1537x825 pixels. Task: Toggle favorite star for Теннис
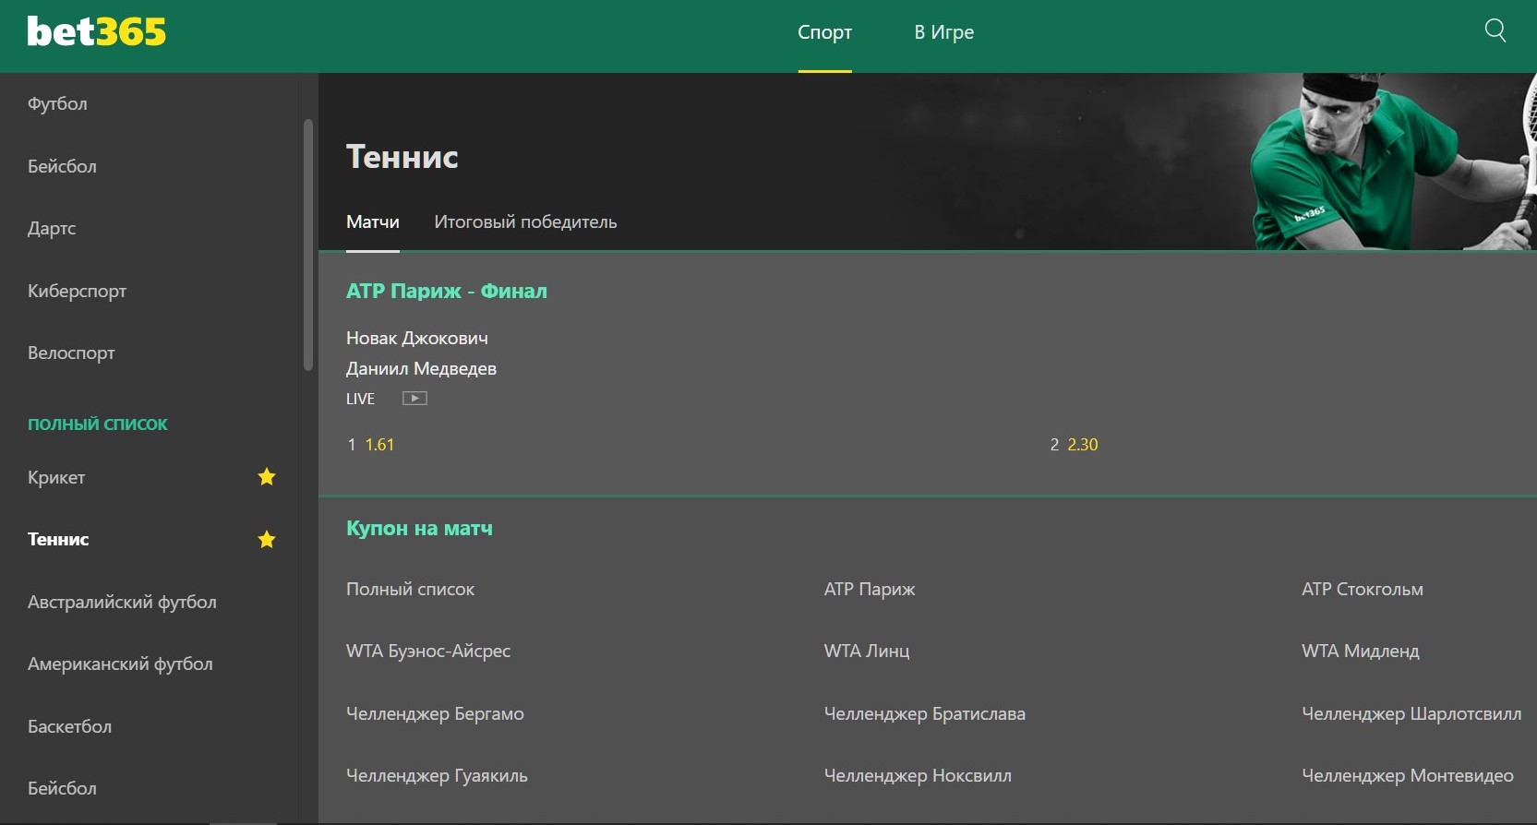(267, 540)
